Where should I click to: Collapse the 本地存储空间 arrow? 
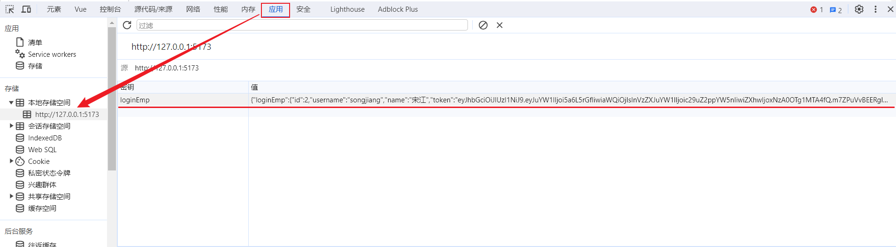11,102
